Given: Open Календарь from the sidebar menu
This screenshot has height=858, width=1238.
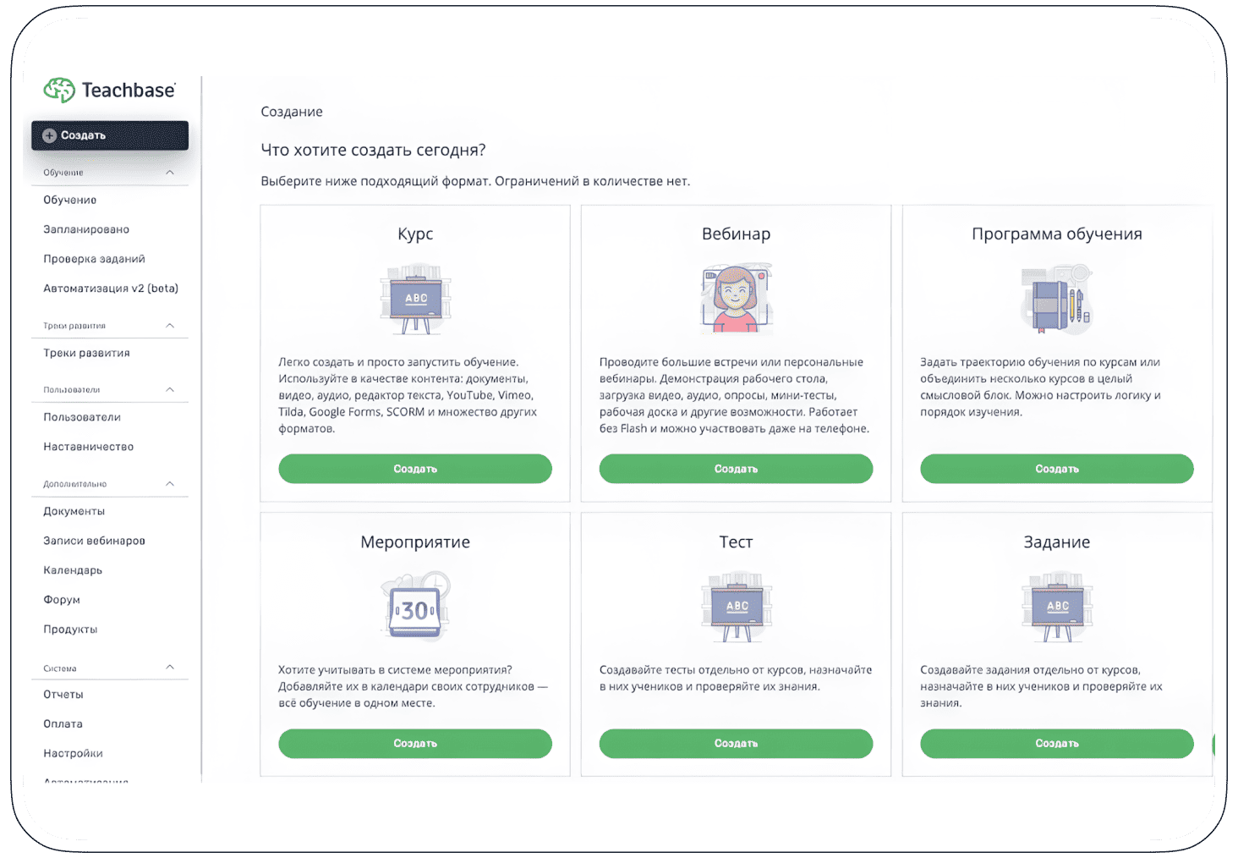Looking at the screenshot, I should 73,570.
